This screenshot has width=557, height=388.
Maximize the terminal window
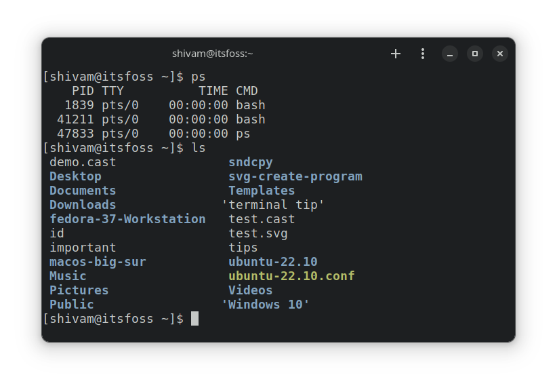pyautogui.click(x=475, y=54)
